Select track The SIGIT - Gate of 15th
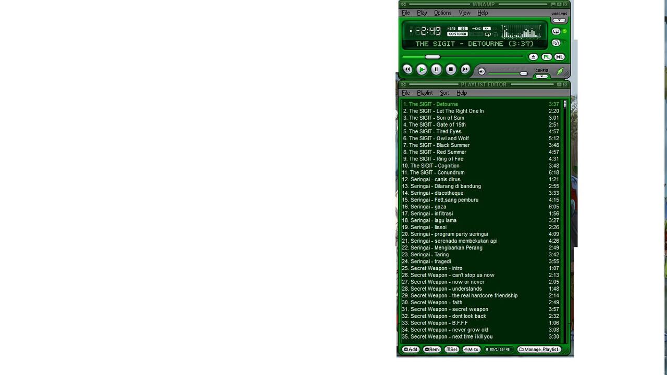The width and height of the screenshot is (667, 375). click(481, 124)
